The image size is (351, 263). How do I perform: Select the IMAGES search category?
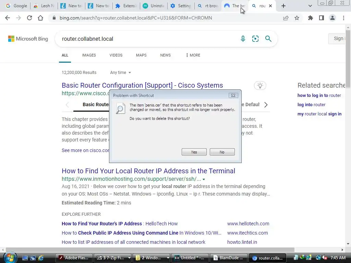tap(89, 55)
